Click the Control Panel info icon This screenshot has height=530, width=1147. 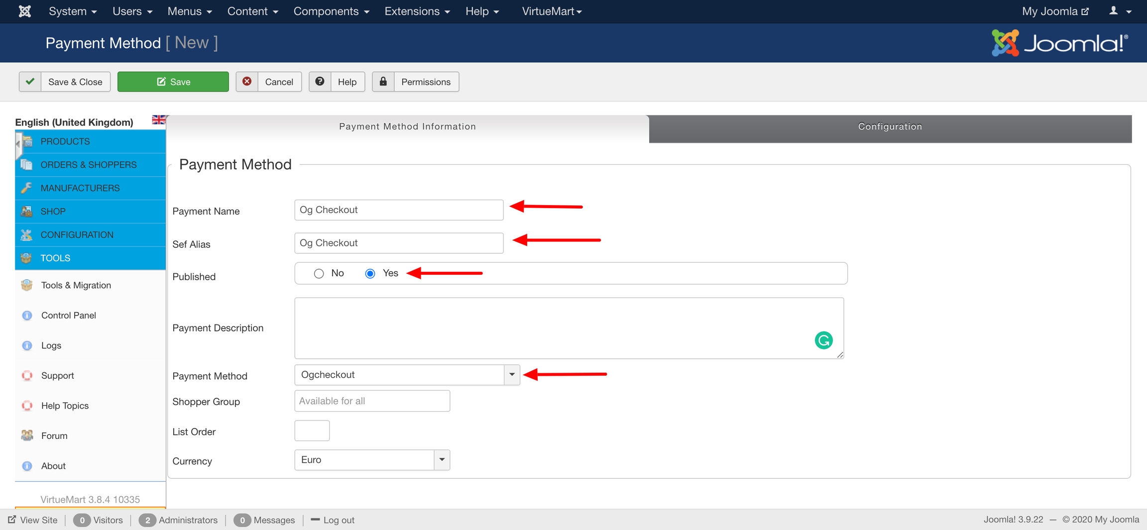click(x=27, y=316)
